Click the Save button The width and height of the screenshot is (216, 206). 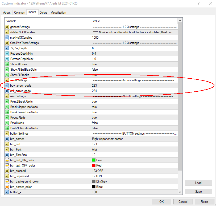pos(198,192)
